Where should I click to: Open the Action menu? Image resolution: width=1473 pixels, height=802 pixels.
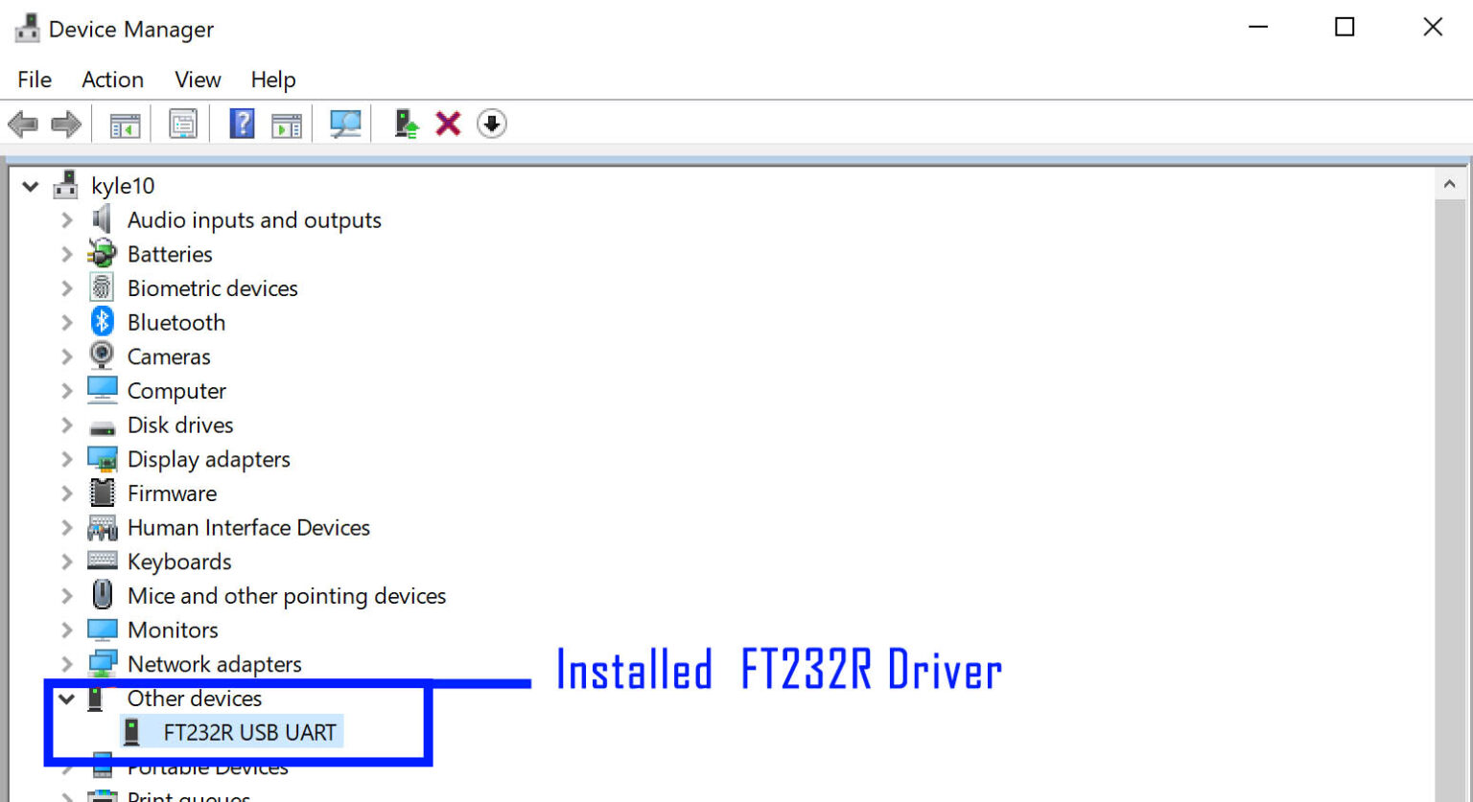click(x=111, y=80)
